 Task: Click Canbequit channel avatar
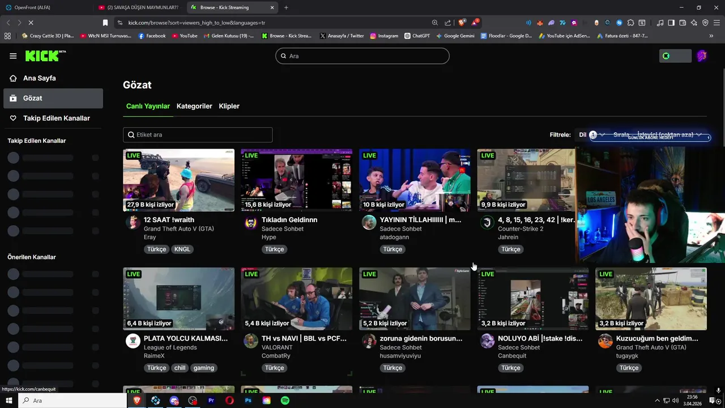pos(487,341)
